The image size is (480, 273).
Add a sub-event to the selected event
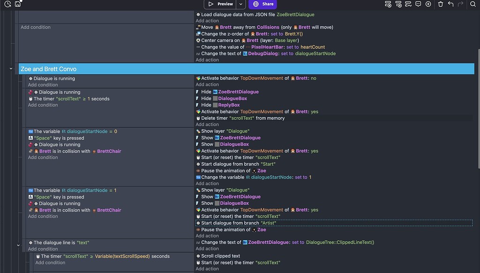399,4
